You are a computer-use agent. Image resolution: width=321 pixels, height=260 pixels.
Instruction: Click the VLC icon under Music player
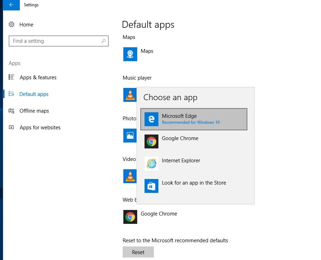coord(130,95)
